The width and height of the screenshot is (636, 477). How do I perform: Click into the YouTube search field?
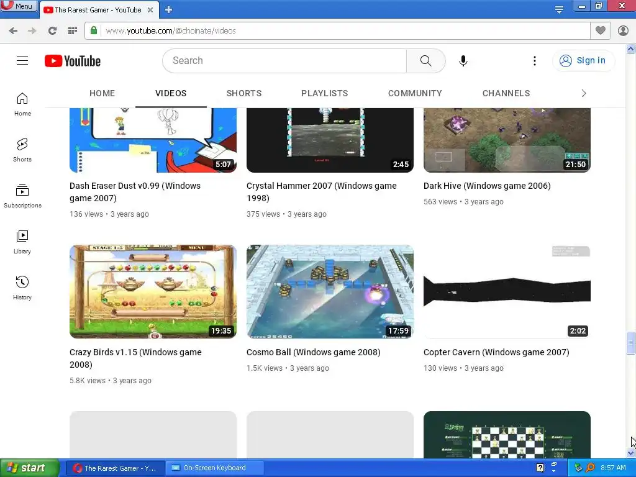(x=284, y=61)
